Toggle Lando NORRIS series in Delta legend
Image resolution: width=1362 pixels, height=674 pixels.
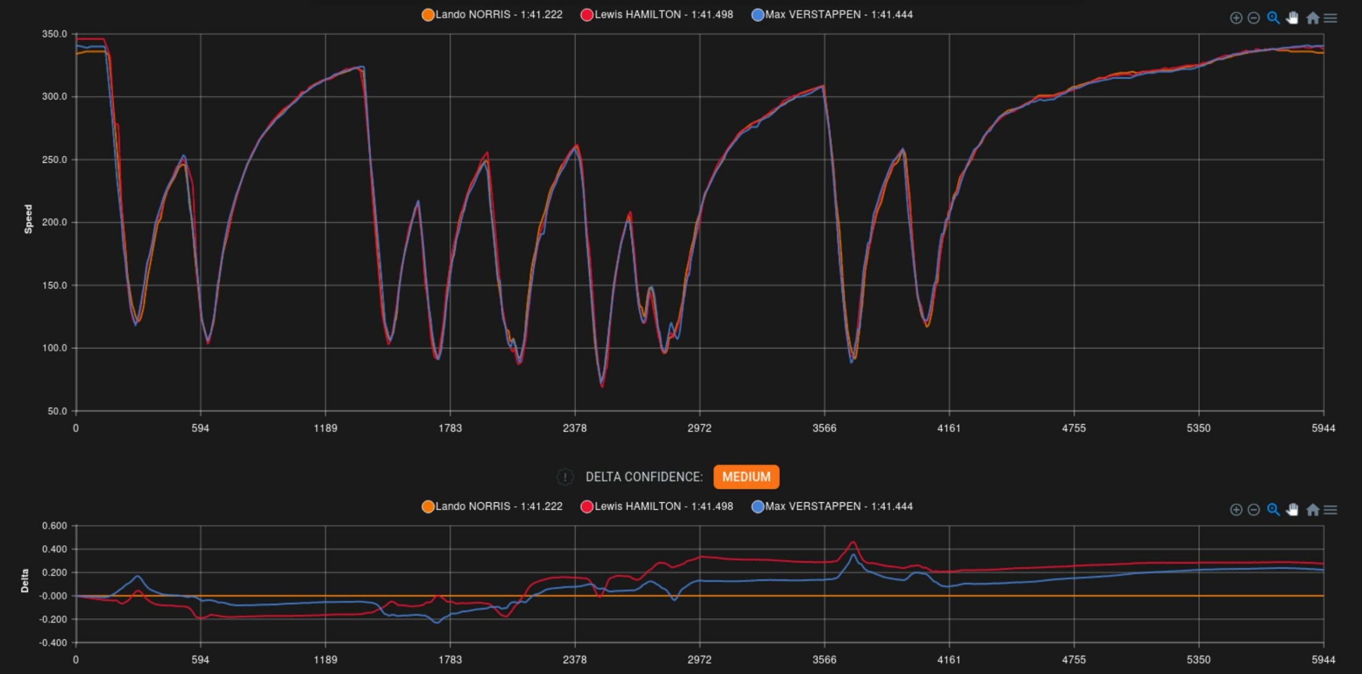click(x=498, y=506)
